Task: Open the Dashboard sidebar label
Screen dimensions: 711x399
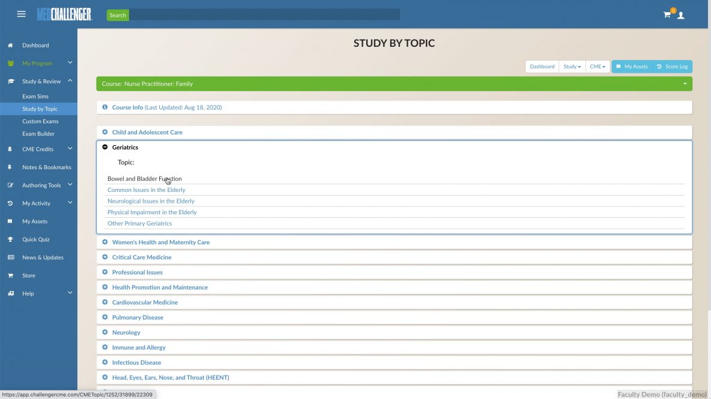Action: 35,45
